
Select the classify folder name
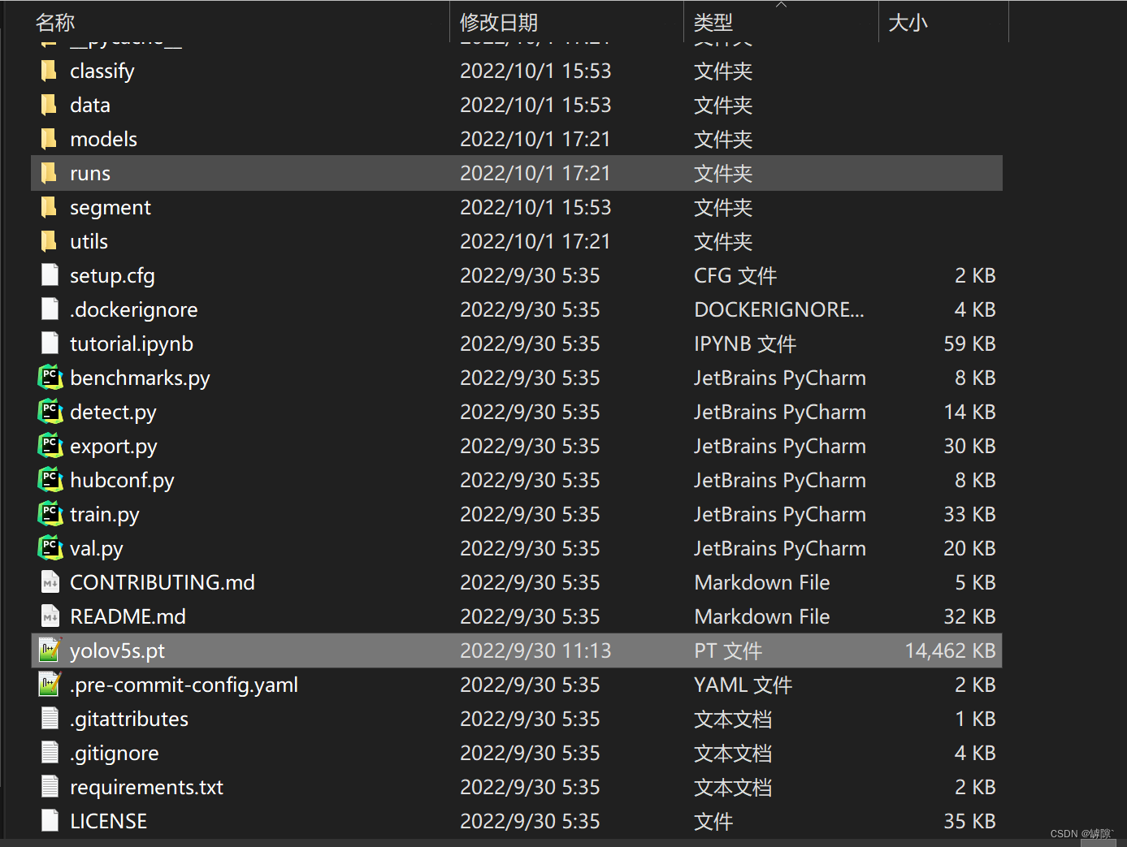coord(102,71)
